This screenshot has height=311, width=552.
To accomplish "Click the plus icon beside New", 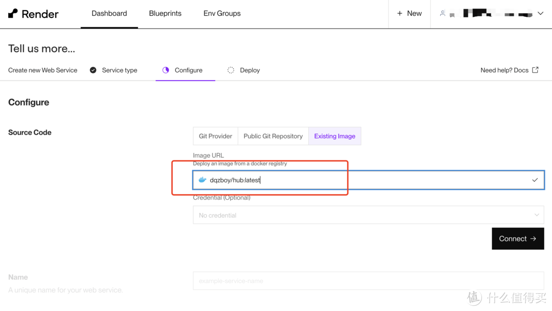I will click(x=400, y=14).
